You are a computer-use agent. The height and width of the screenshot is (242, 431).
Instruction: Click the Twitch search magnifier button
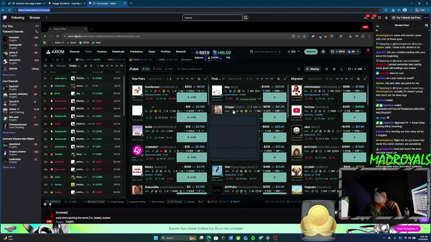246,17
